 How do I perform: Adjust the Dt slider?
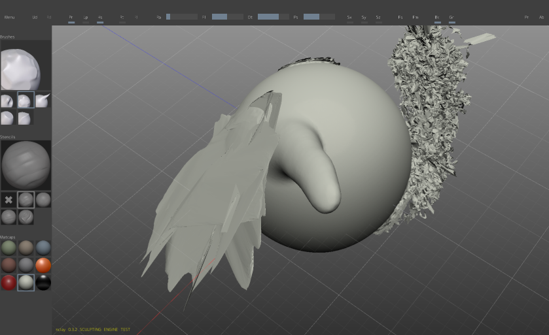click(x=274, y=17)
